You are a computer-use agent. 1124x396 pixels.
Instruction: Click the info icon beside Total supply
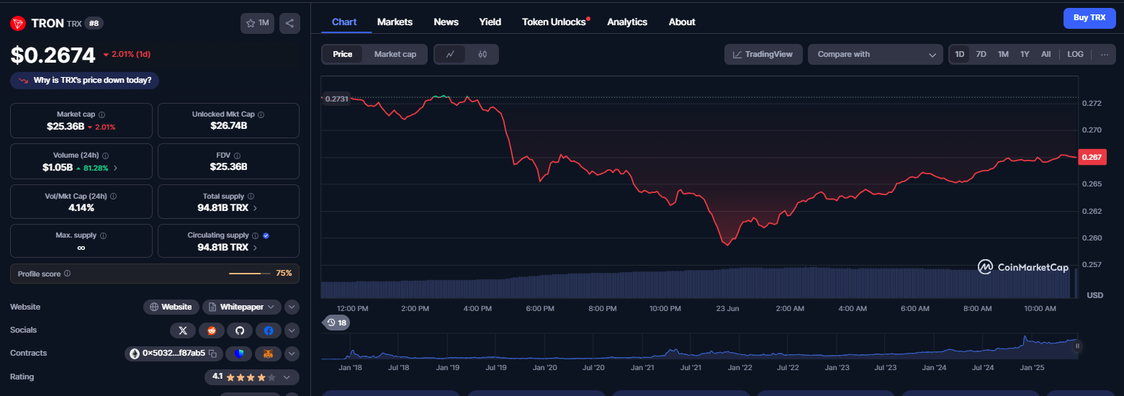click(x=251, y=196)
